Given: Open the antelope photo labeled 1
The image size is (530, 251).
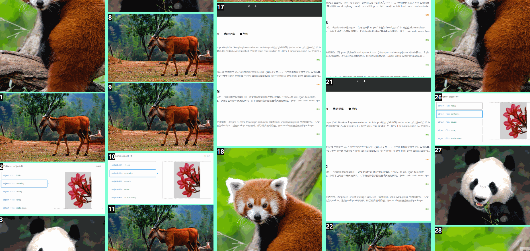Looking at the screenshot, I should pyautogui.click(x=52, y=127).
